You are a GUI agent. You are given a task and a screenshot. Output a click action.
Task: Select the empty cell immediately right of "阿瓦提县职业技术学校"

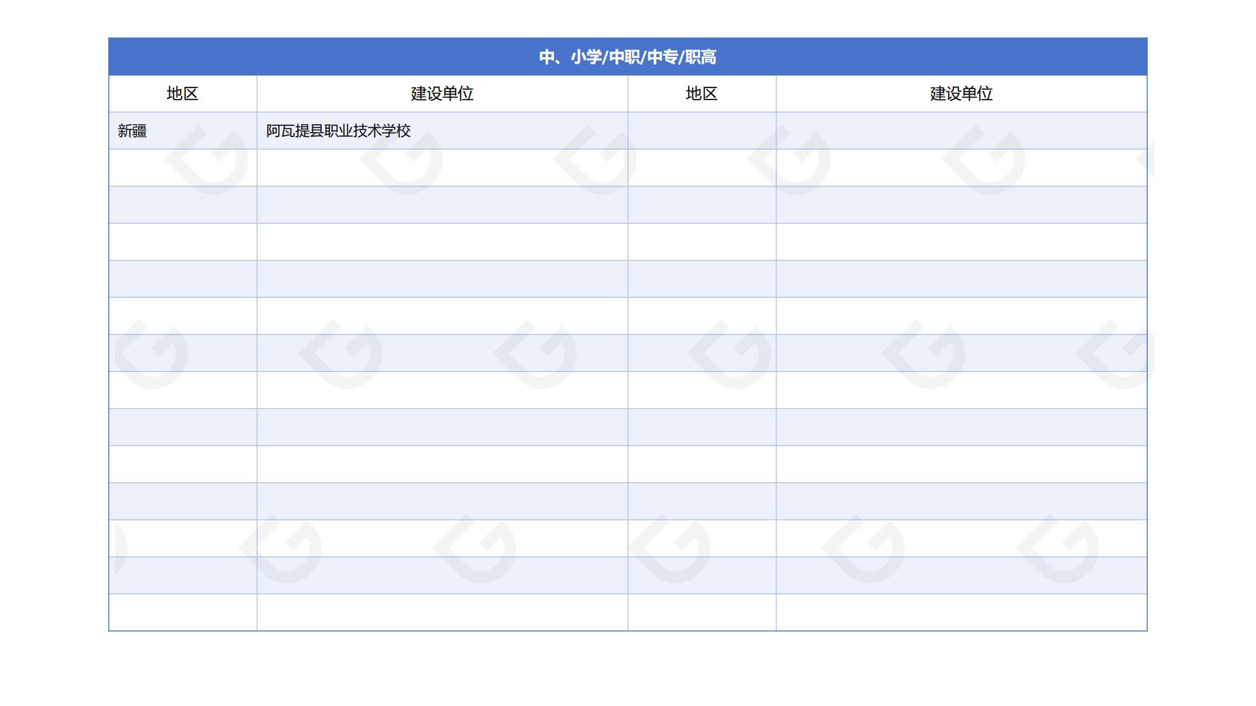(701, 131)
